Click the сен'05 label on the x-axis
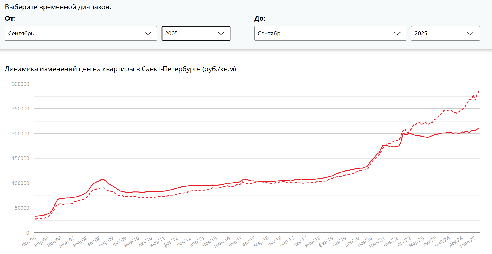 click(29, 241)
